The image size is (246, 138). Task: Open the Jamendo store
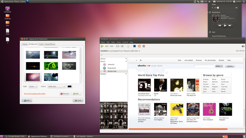pyautogui.click(x=111, y=64)
